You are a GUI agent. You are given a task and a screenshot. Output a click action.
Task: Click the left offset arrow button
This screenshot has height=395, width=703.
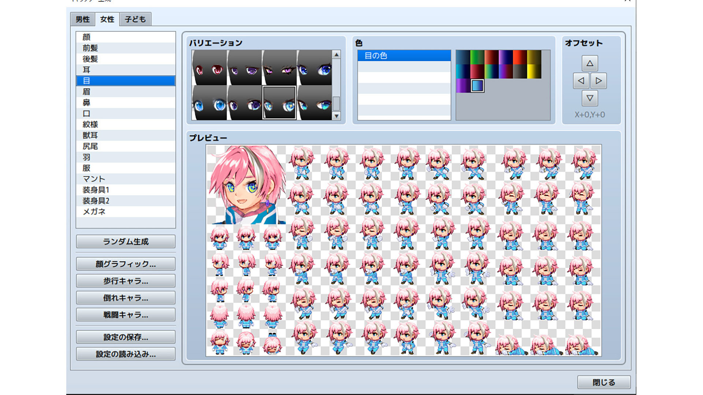[x=581, y=81]
